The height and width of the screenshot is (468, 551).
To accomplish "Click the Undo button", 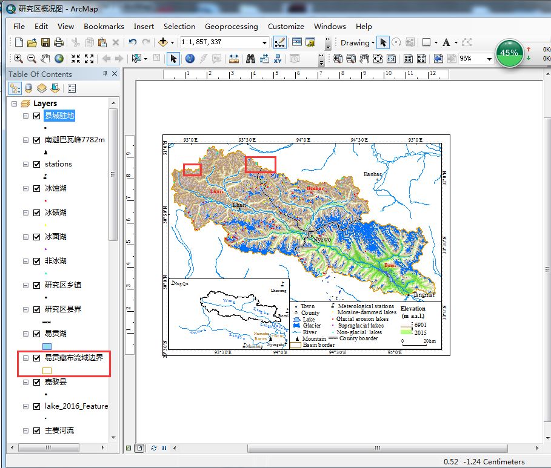I will pos(132,42).
